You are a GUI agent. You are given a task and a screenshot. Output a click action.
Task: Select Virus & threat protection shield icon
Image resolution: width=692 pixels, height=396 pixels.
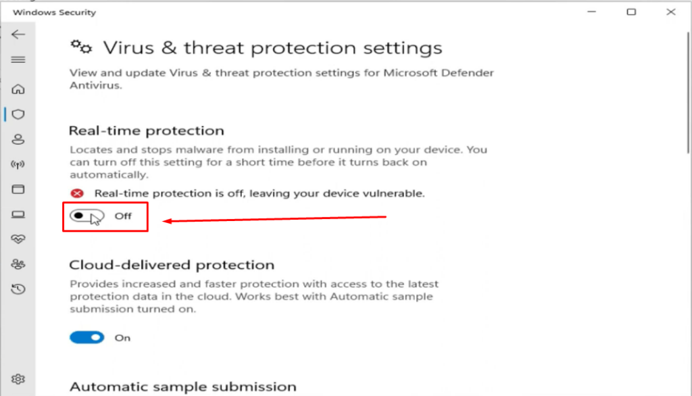click(x=18, y=114)
